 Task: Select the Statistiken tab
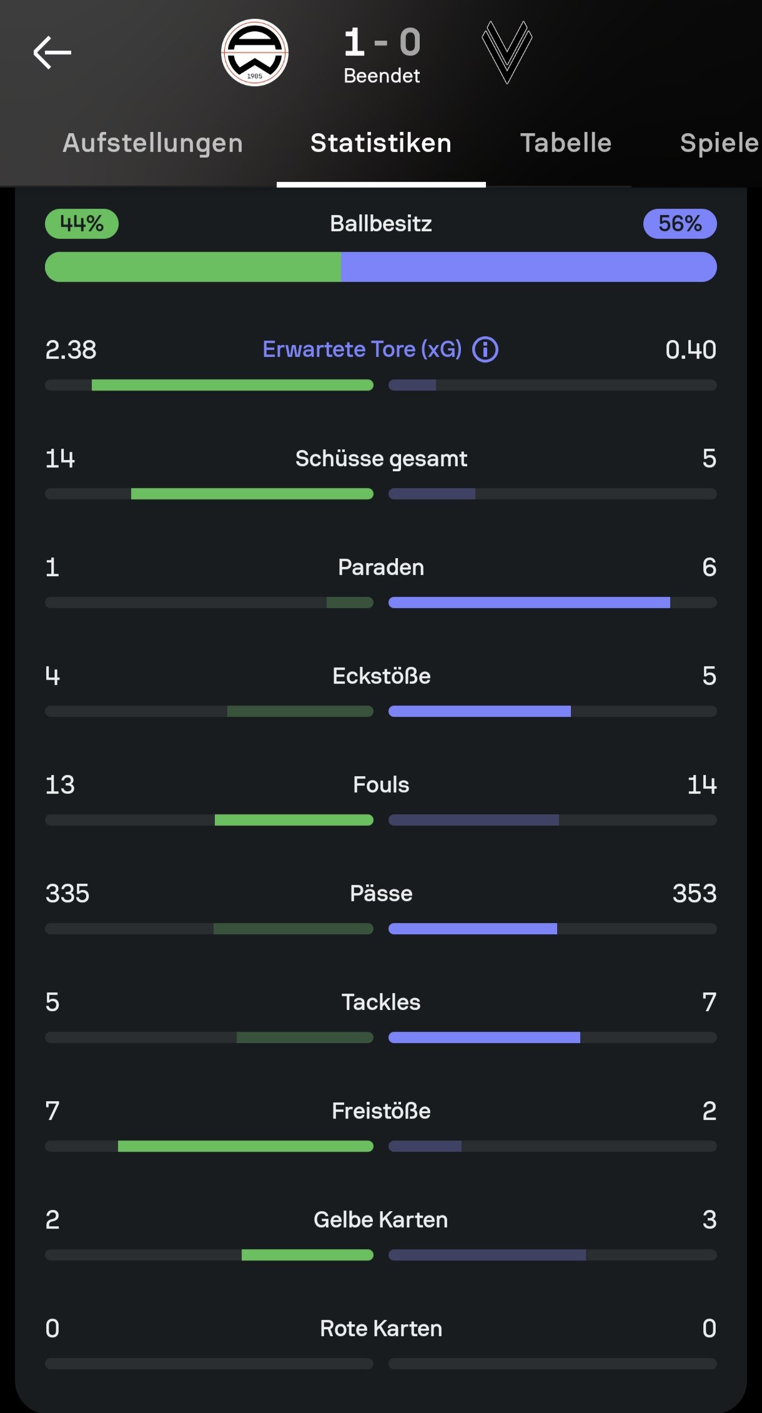[381, 143]
